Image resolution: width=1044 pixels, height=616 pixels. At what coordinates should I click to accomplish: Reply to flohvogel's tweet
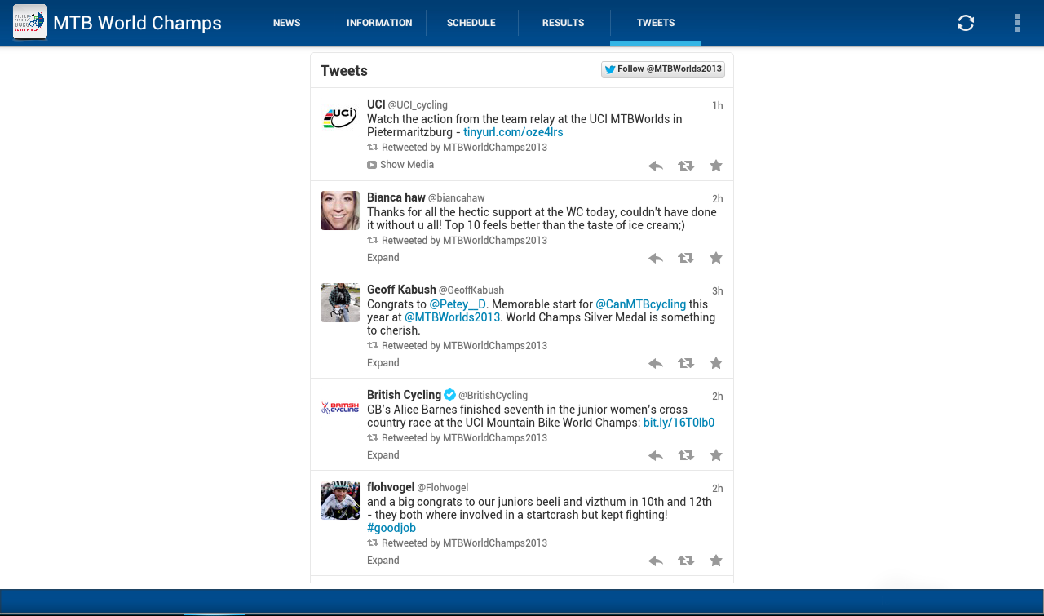coord(656,561)
